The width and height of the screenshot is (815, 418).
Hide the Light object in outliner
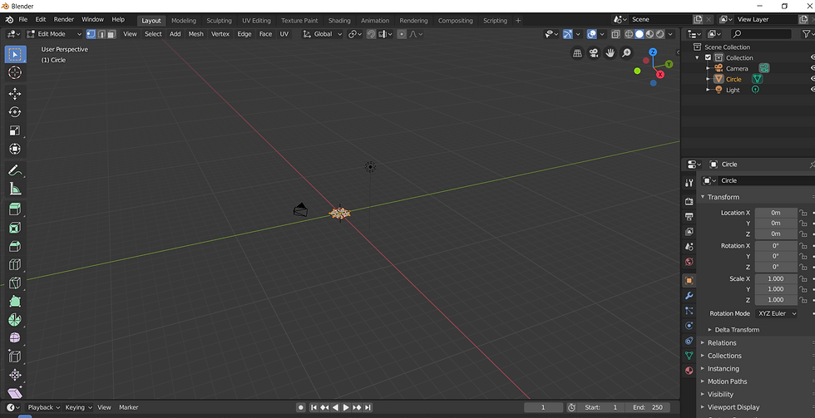click(812, 90)
